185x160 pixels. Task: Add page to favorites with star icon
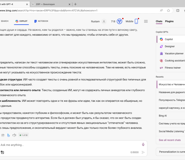(168, 10)
